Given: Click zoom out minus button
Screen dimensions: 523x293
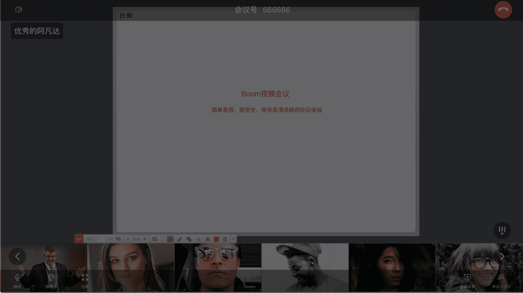Looking at the screenshot, I should 128,239.
